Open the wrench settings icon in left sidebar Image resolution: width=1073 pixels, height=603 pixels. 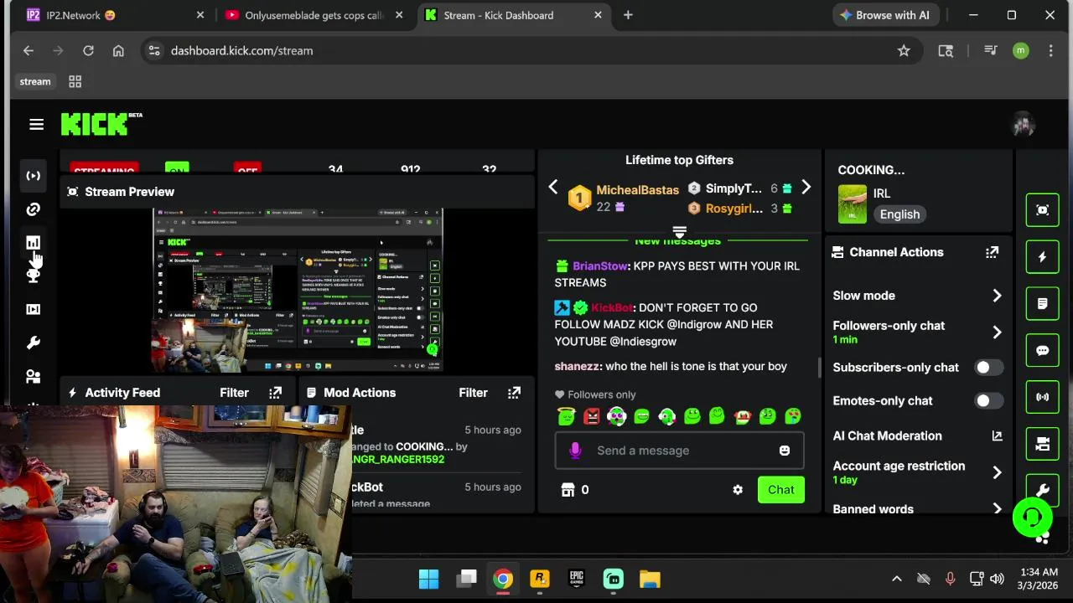(x=34, y=343)
